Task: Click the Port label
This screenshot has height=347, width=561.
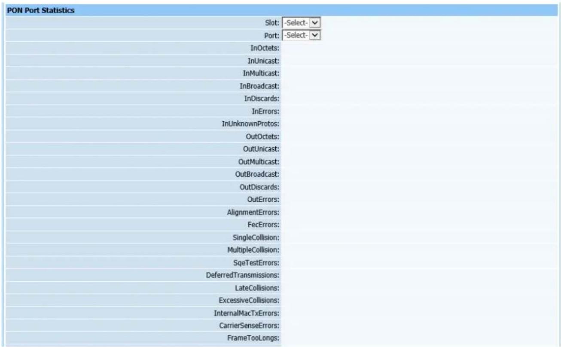Action: pyautogui.click(x=272, y=36)
